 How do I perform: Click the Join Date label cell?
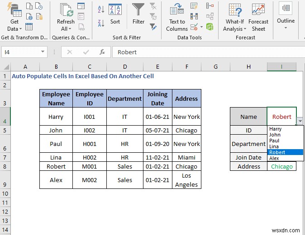pyautogui.click(x=248, y=157)
